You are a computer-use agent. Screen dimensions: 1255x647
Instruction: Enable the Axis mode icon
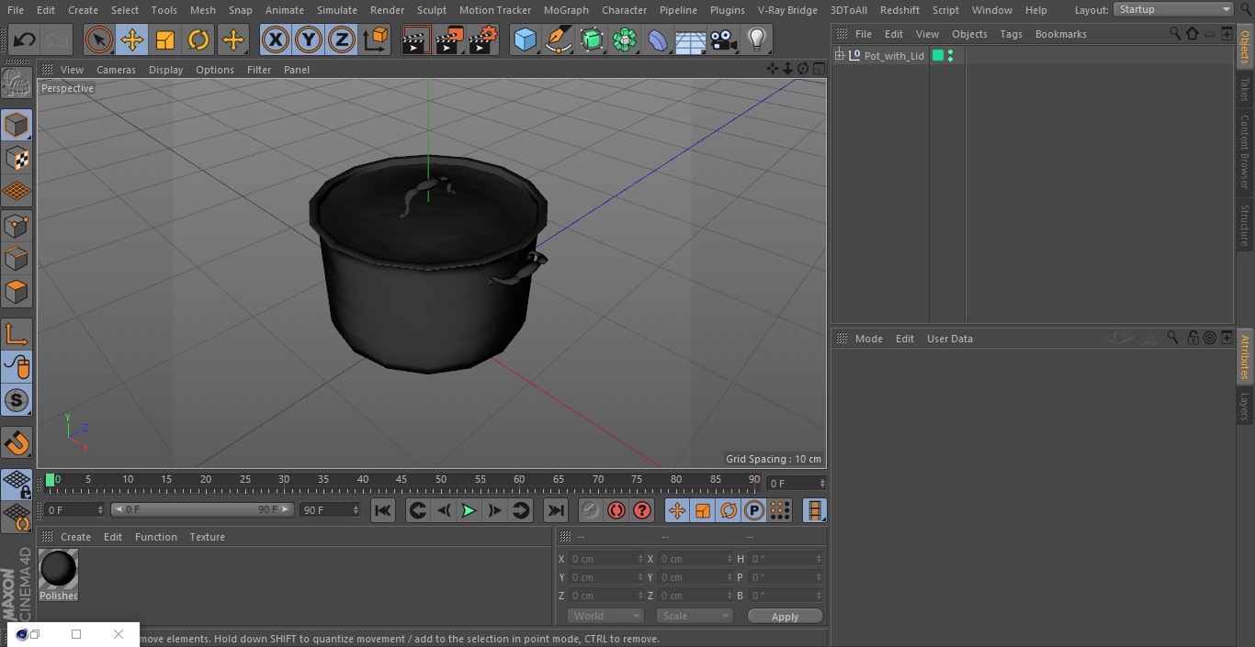tap(17, 333)
